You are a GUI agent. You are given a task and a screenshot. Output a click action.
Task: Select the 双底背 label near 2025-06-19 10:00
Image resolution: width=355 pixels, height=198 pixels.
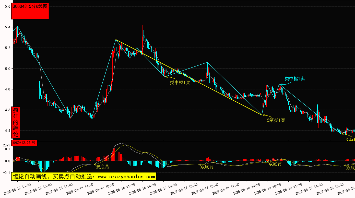click(275, 164)
